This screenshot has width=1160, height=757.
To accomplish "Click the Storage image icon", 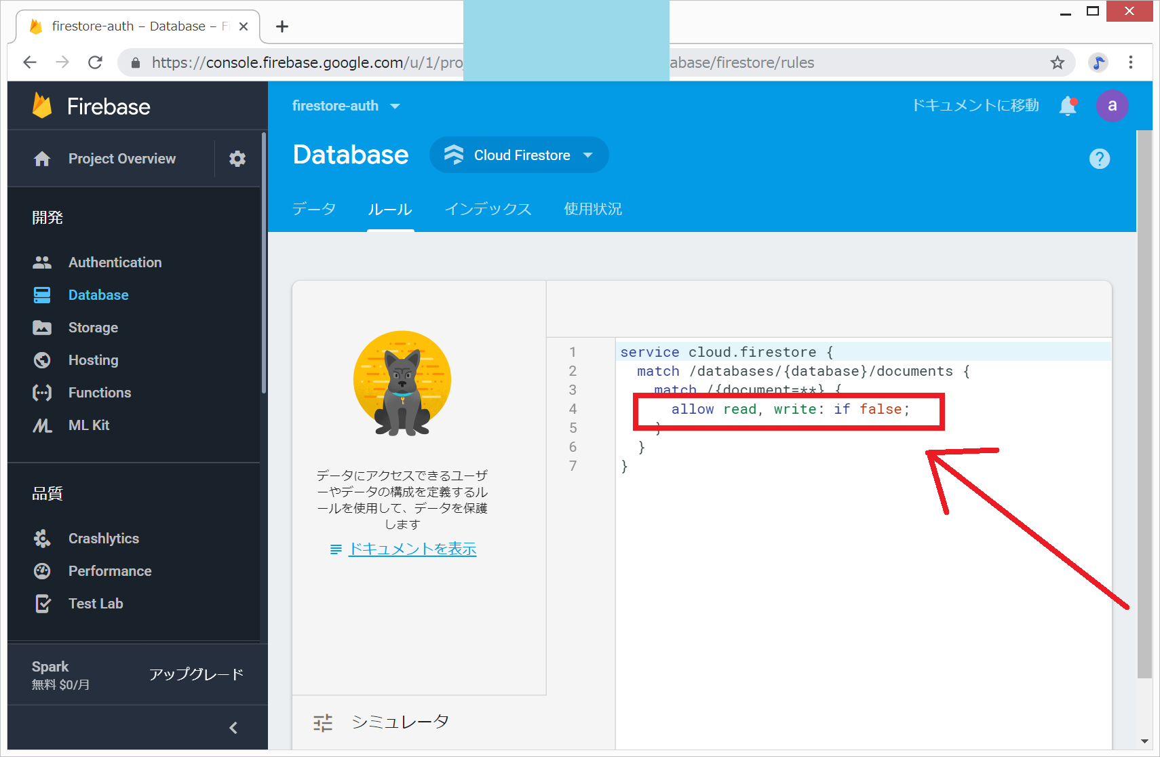I will coord(42,328).
